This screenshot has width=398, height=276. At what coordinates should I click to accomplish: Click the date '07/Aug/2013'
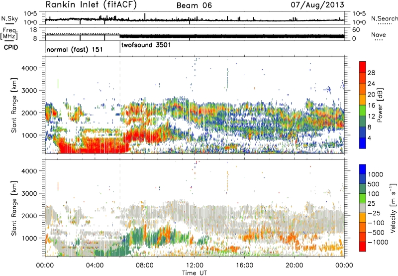click(317, 4)
